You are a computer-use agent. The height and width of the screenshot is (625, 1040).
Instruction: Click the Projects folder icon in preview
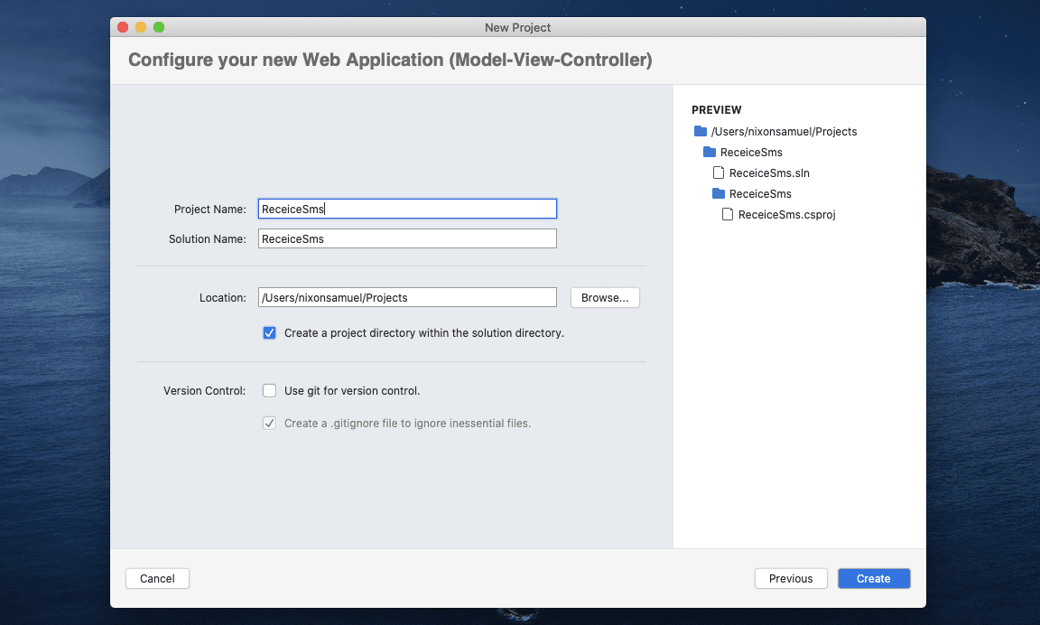(701, 131)
